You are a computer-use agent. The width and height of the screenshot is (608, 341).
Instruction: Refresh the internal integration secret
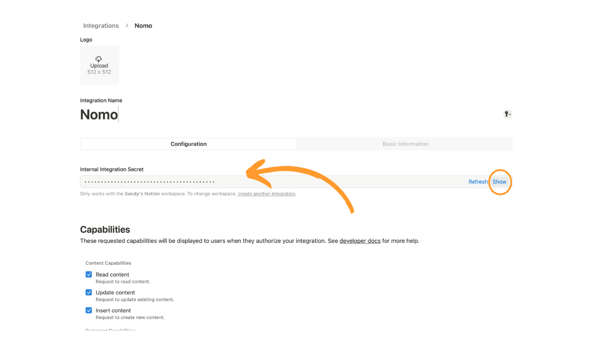point(478,182)
